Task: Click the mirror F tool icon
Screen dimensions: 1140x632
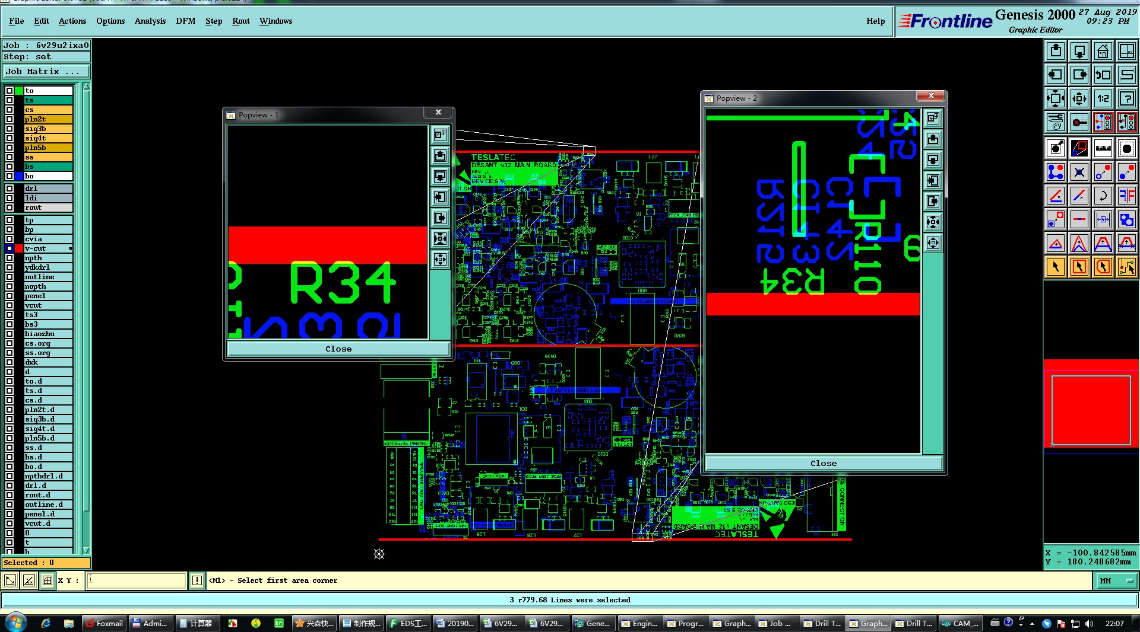Action: pos(1127,196)
